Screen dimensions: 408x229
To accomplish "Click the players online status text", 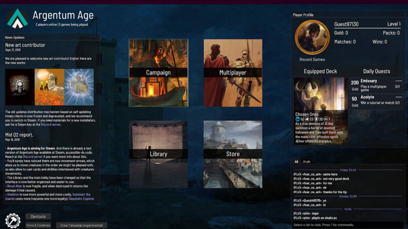I will click(62, 25).
